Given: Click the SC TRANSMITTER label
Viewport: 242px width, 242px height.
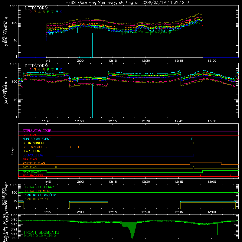Looking at the screenshot, I should pos(35,147).
